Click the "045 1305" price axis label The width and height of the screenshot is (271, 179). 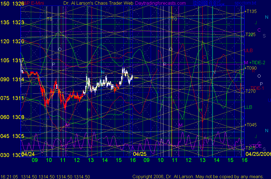[12, 136]
